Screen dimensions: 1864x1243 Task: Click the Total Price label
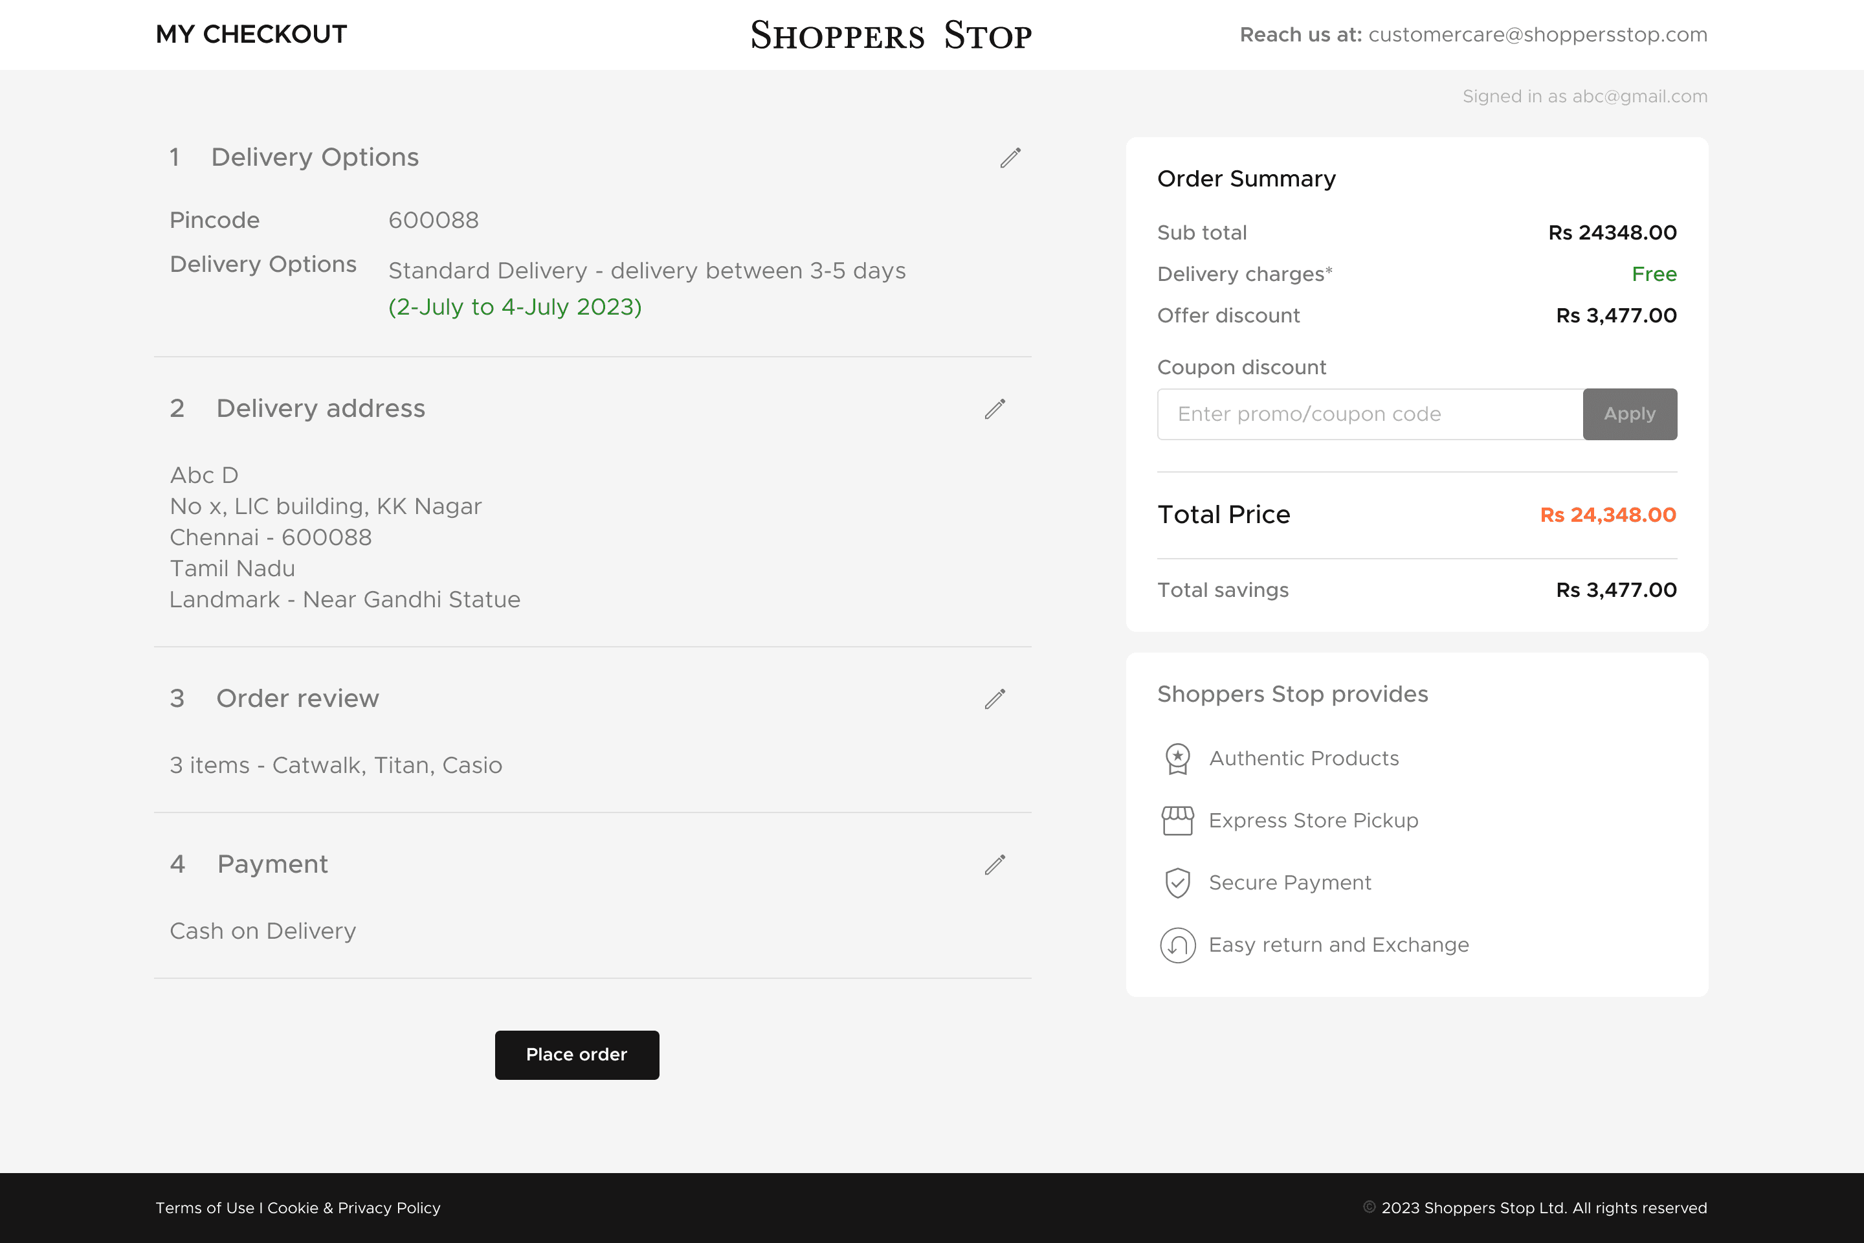point(1225,515)
